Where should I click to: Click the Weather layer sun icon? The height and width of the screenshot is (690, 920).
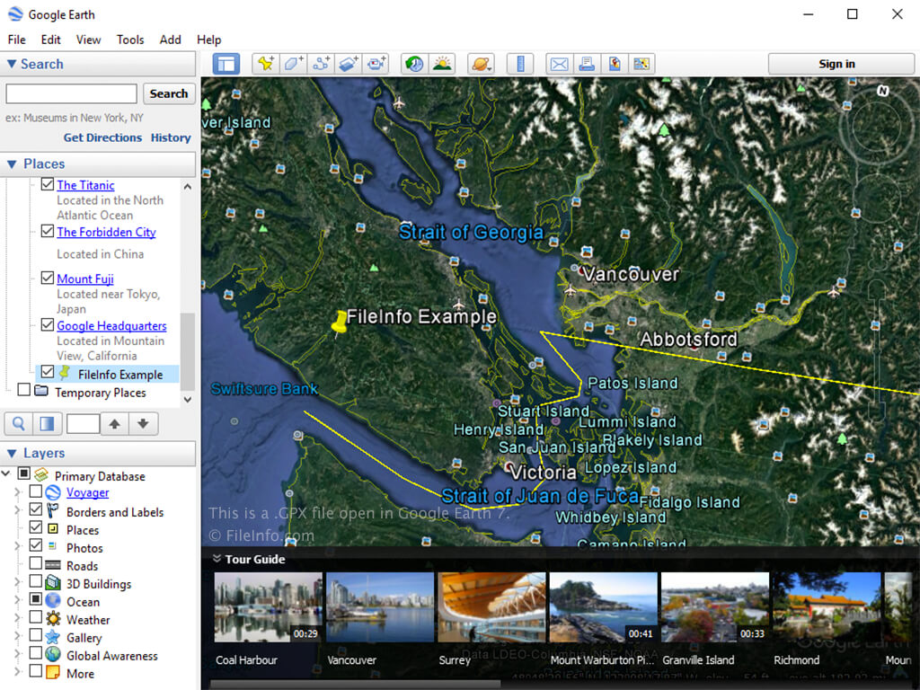pyautogui.click(x=53, y=618)
